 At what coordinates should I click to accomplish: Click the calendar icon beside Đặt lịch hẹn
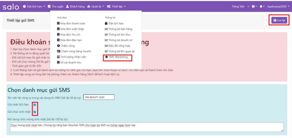click(x=106, y=23)
